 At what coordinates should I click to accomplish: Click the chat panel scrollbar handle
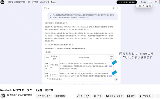120,69
